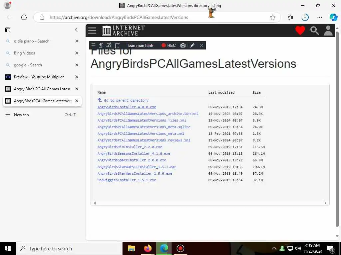
Task: Open the browser profile avatar
Action: [x=7, y=5]
